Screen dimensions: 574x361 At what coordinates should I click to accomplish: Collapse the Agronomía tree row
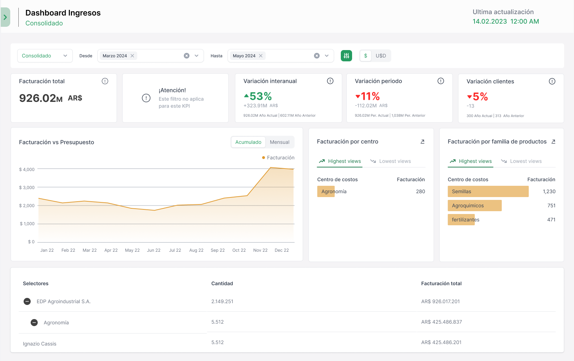pyautogui.click(x=34, y=323)
